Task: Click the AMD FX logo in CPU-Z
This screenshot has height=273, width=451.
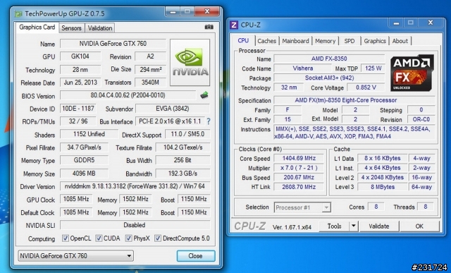Action: coord(412,73)
